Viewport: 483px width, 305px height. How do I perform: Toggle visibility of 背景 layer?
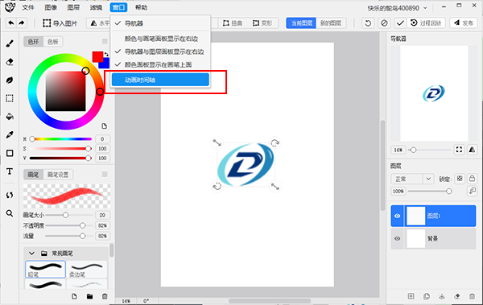pos(398,238)
